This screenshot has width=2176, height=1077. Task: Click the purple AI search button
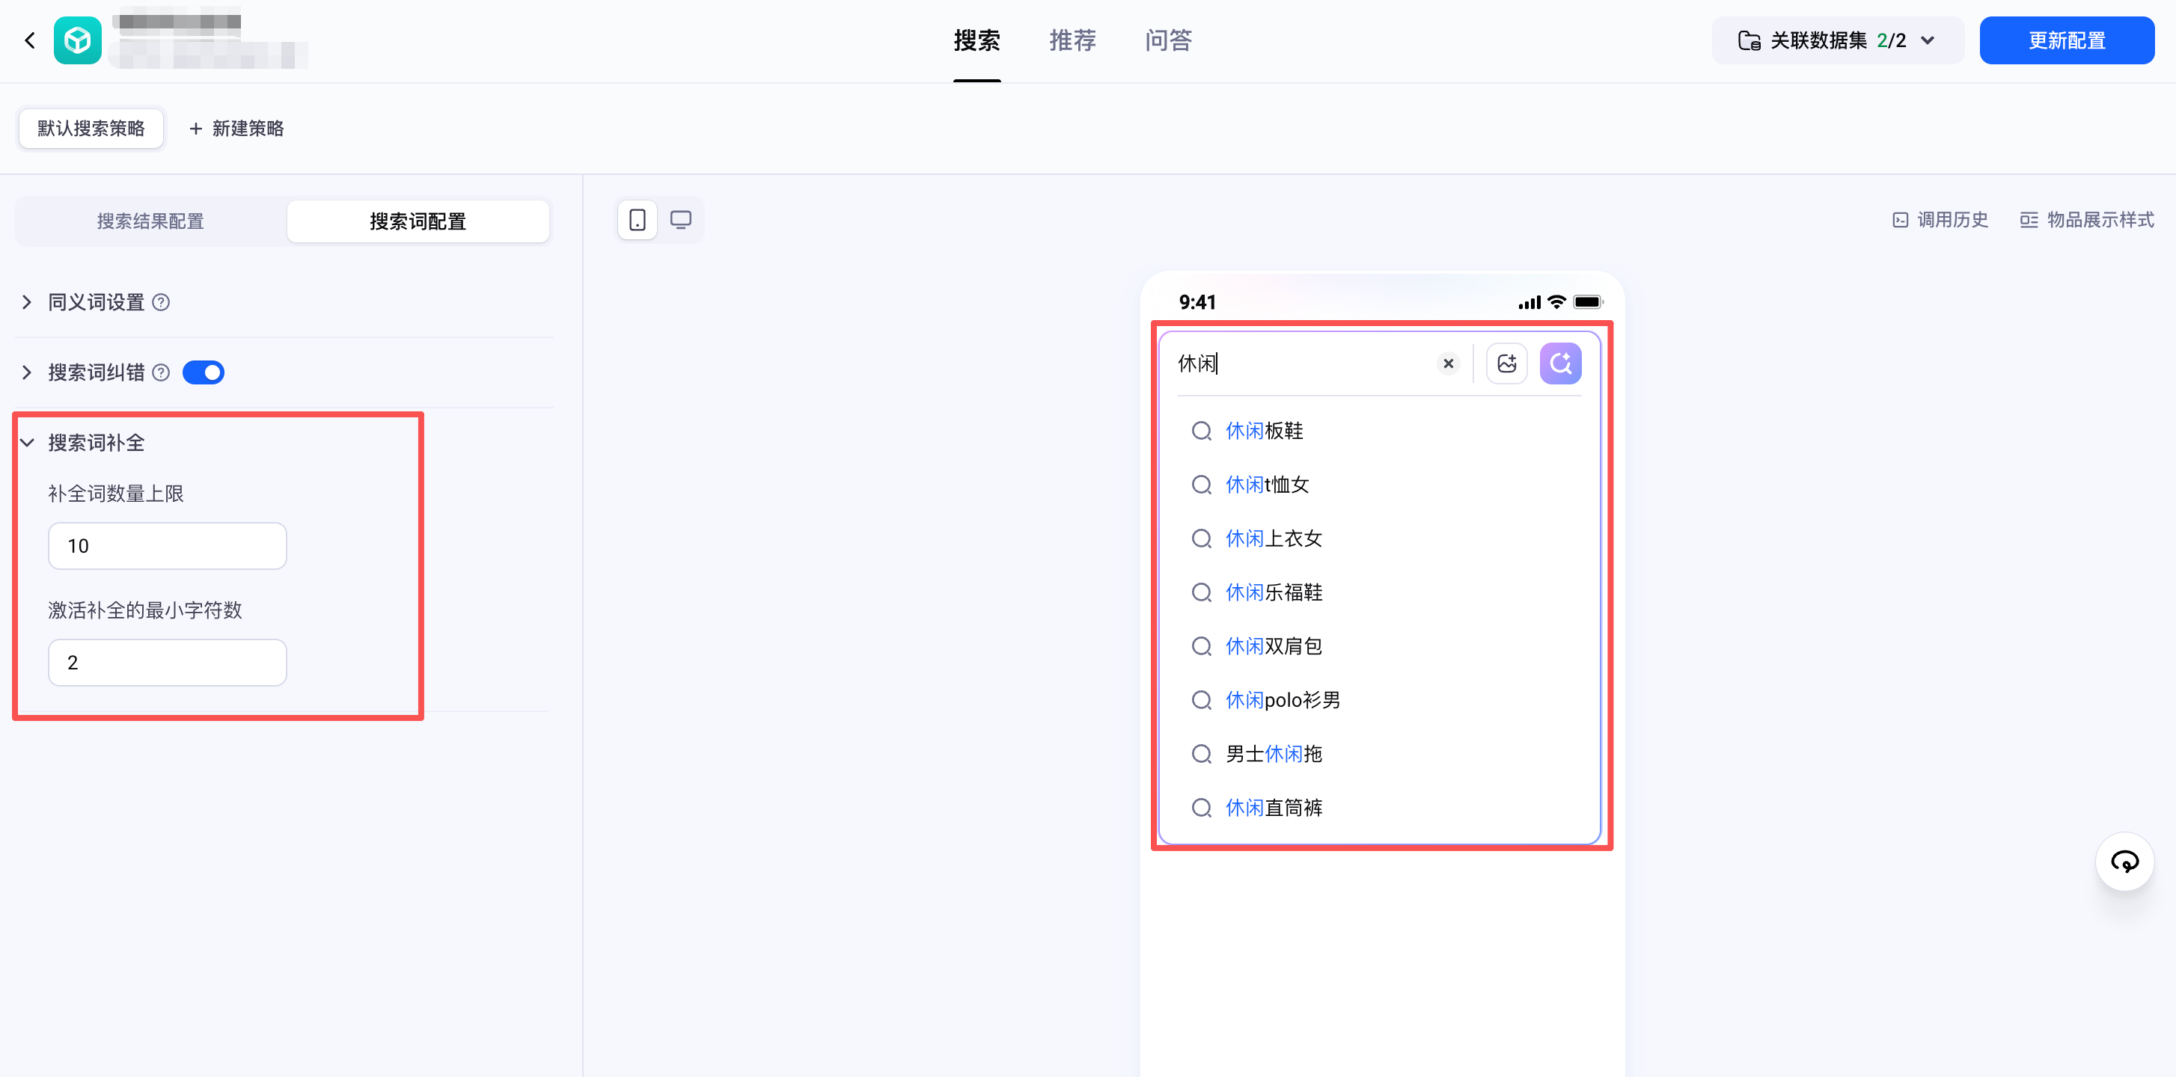[x=1560, y=363]
